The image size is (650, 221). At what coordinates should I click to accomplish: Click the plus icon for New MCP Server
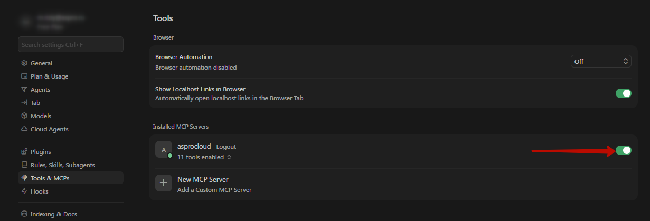tap(164, 183)
